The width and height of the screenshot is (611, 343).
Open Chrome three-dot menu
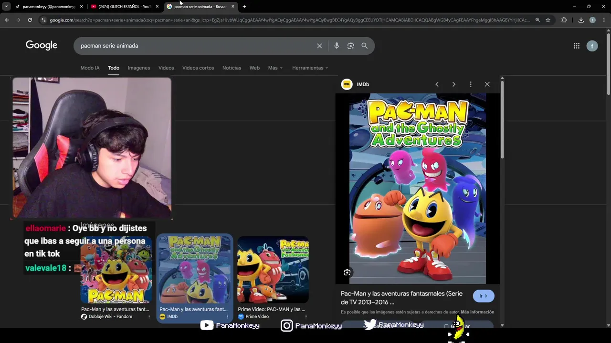pos(603,20)
